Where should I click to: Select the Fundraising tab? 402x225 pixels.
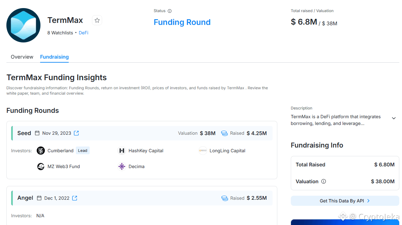[54, 57]
